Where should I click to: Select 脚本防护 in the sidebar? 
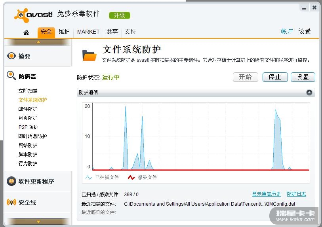pyautogui.click(x=28, y=154)
